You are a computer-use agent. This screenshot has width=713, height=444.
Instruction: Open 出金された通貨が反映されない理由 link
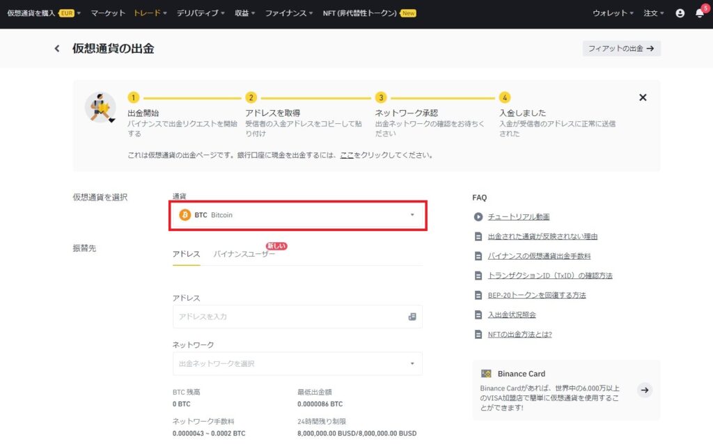(542, 237)
